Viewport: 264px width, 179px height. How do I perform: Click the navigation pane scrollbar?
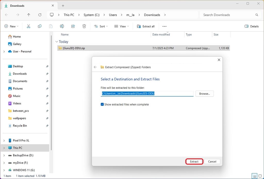[51, 92]
